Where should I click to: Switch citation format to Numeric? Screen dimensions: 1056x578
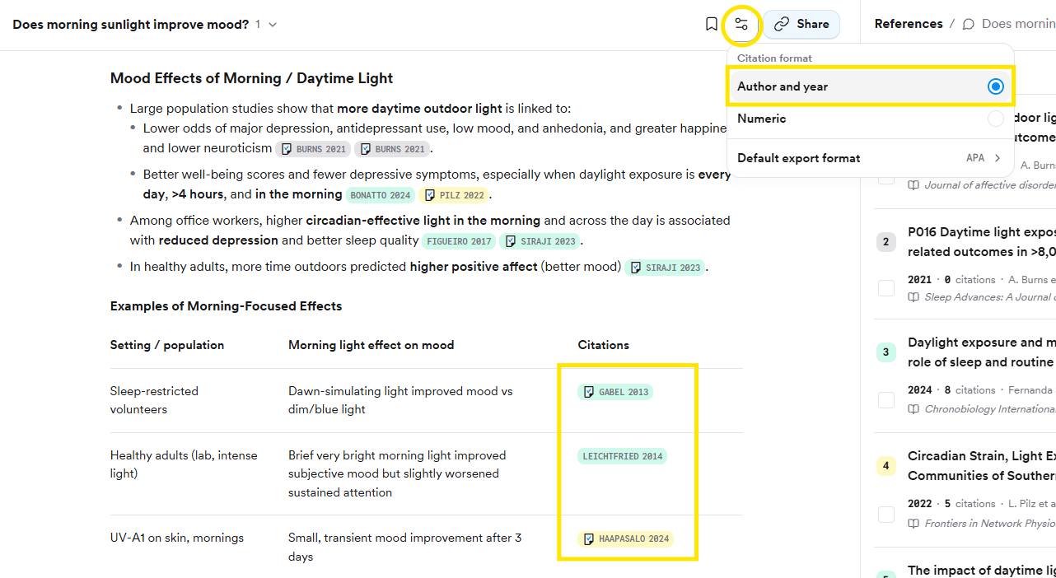point(870,119)
